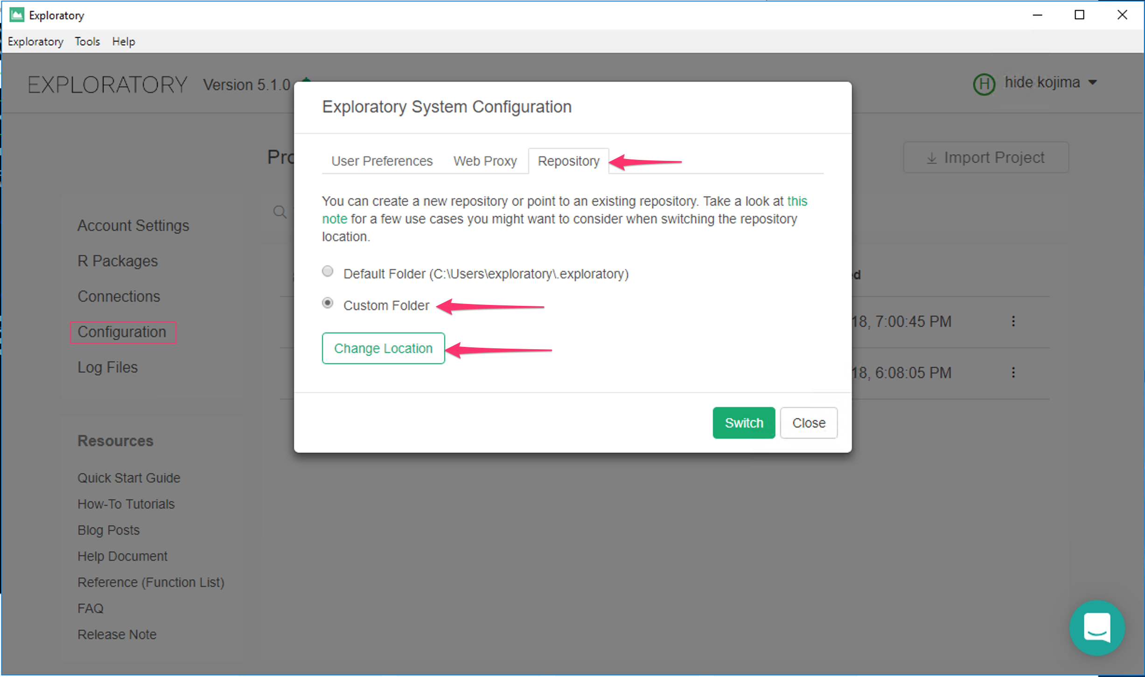This screenshot has height=677, width=1145.
Task: Click the Version 5.1.0 label
Action: pyautogui.click(x=247, y=85)
